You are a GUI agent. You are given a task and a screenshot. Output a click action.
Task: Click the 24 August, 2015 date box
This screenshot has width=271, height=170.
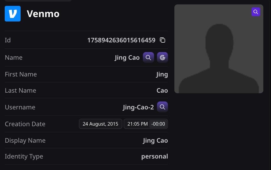[x=100, y=124]
